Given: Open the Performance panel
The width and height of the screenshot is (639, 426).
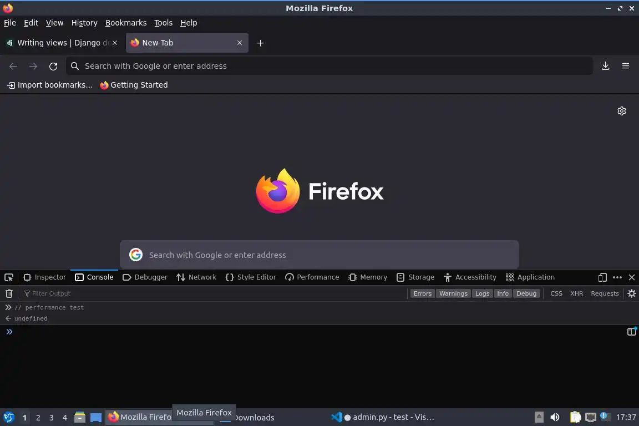Looking at the screenshot, I should pyautogui.click(x=312, y=277).
